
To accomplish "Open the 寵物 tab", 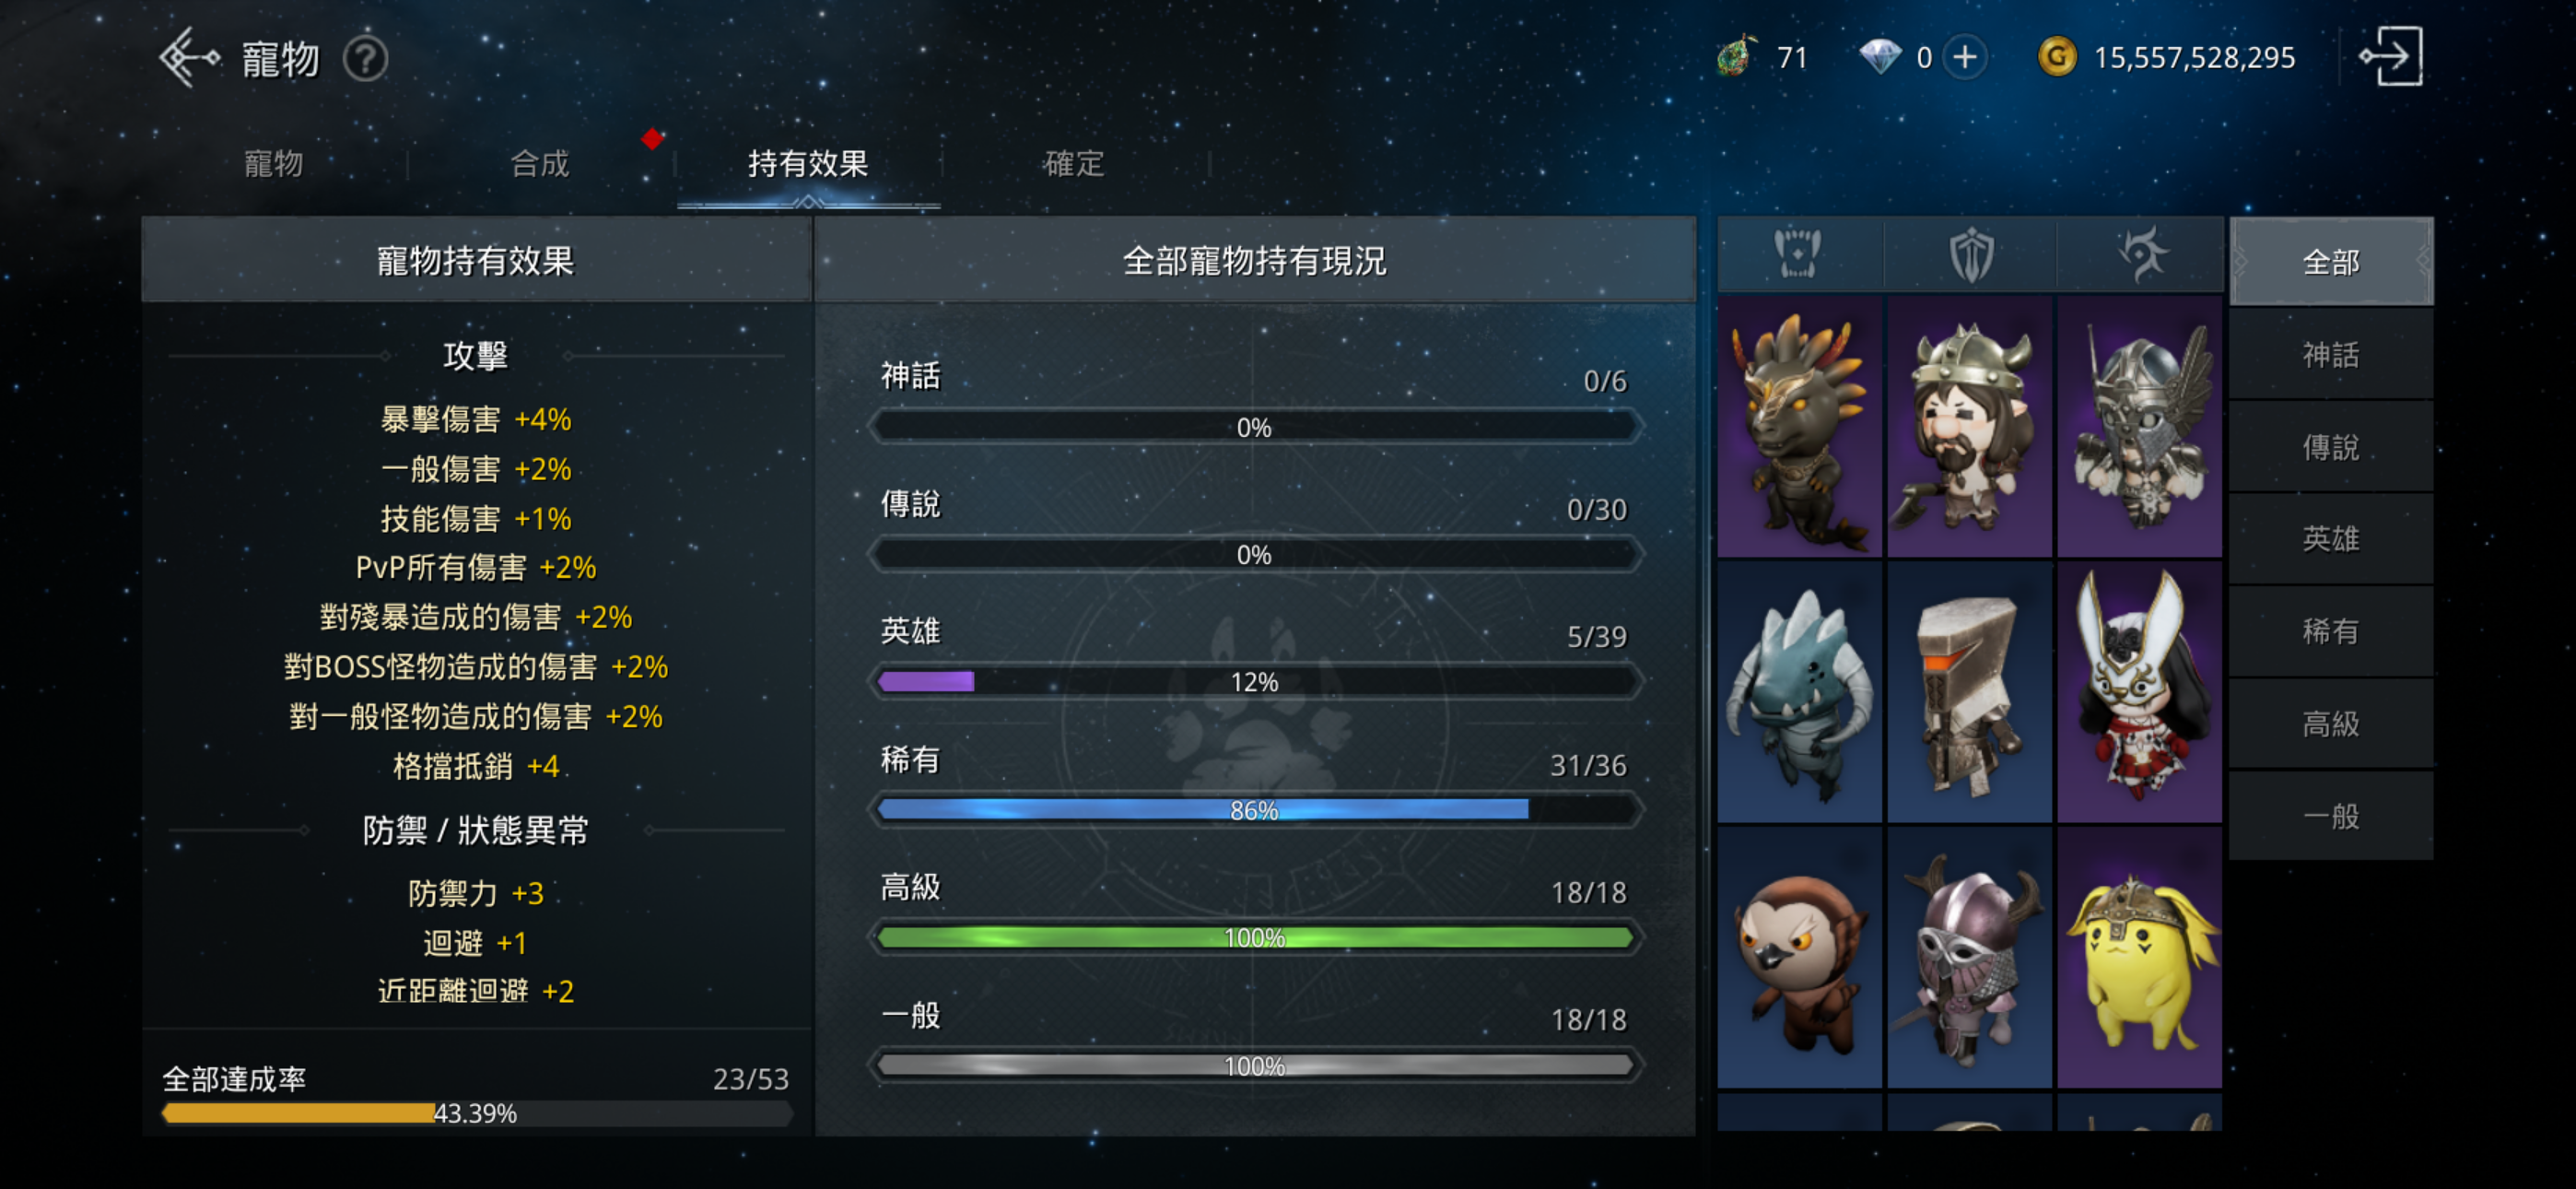I will (273, 163).
